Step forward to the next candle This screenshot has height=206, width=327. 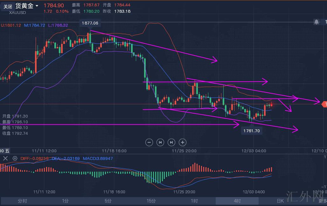[x=171, y=142]
